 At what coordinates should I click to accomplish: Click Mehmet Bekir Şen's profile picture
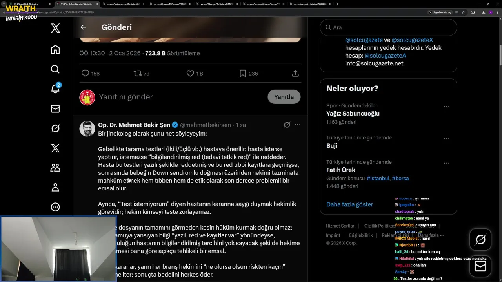tap(87, 128)
